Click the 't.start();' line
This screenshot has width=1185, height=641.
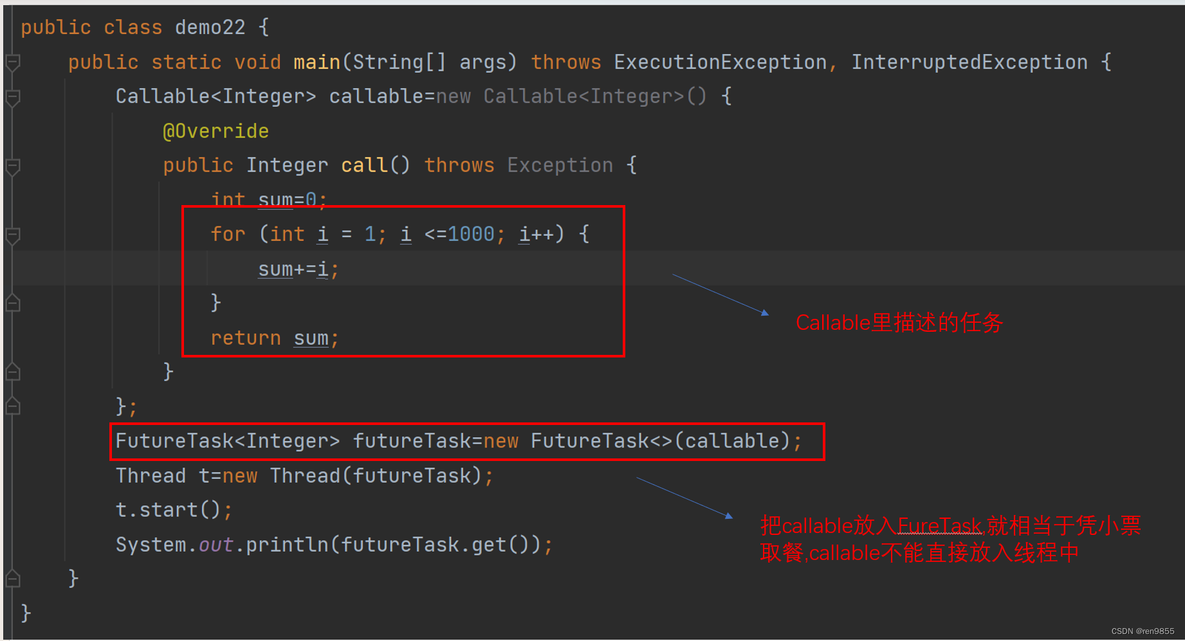tap(174, 510)
